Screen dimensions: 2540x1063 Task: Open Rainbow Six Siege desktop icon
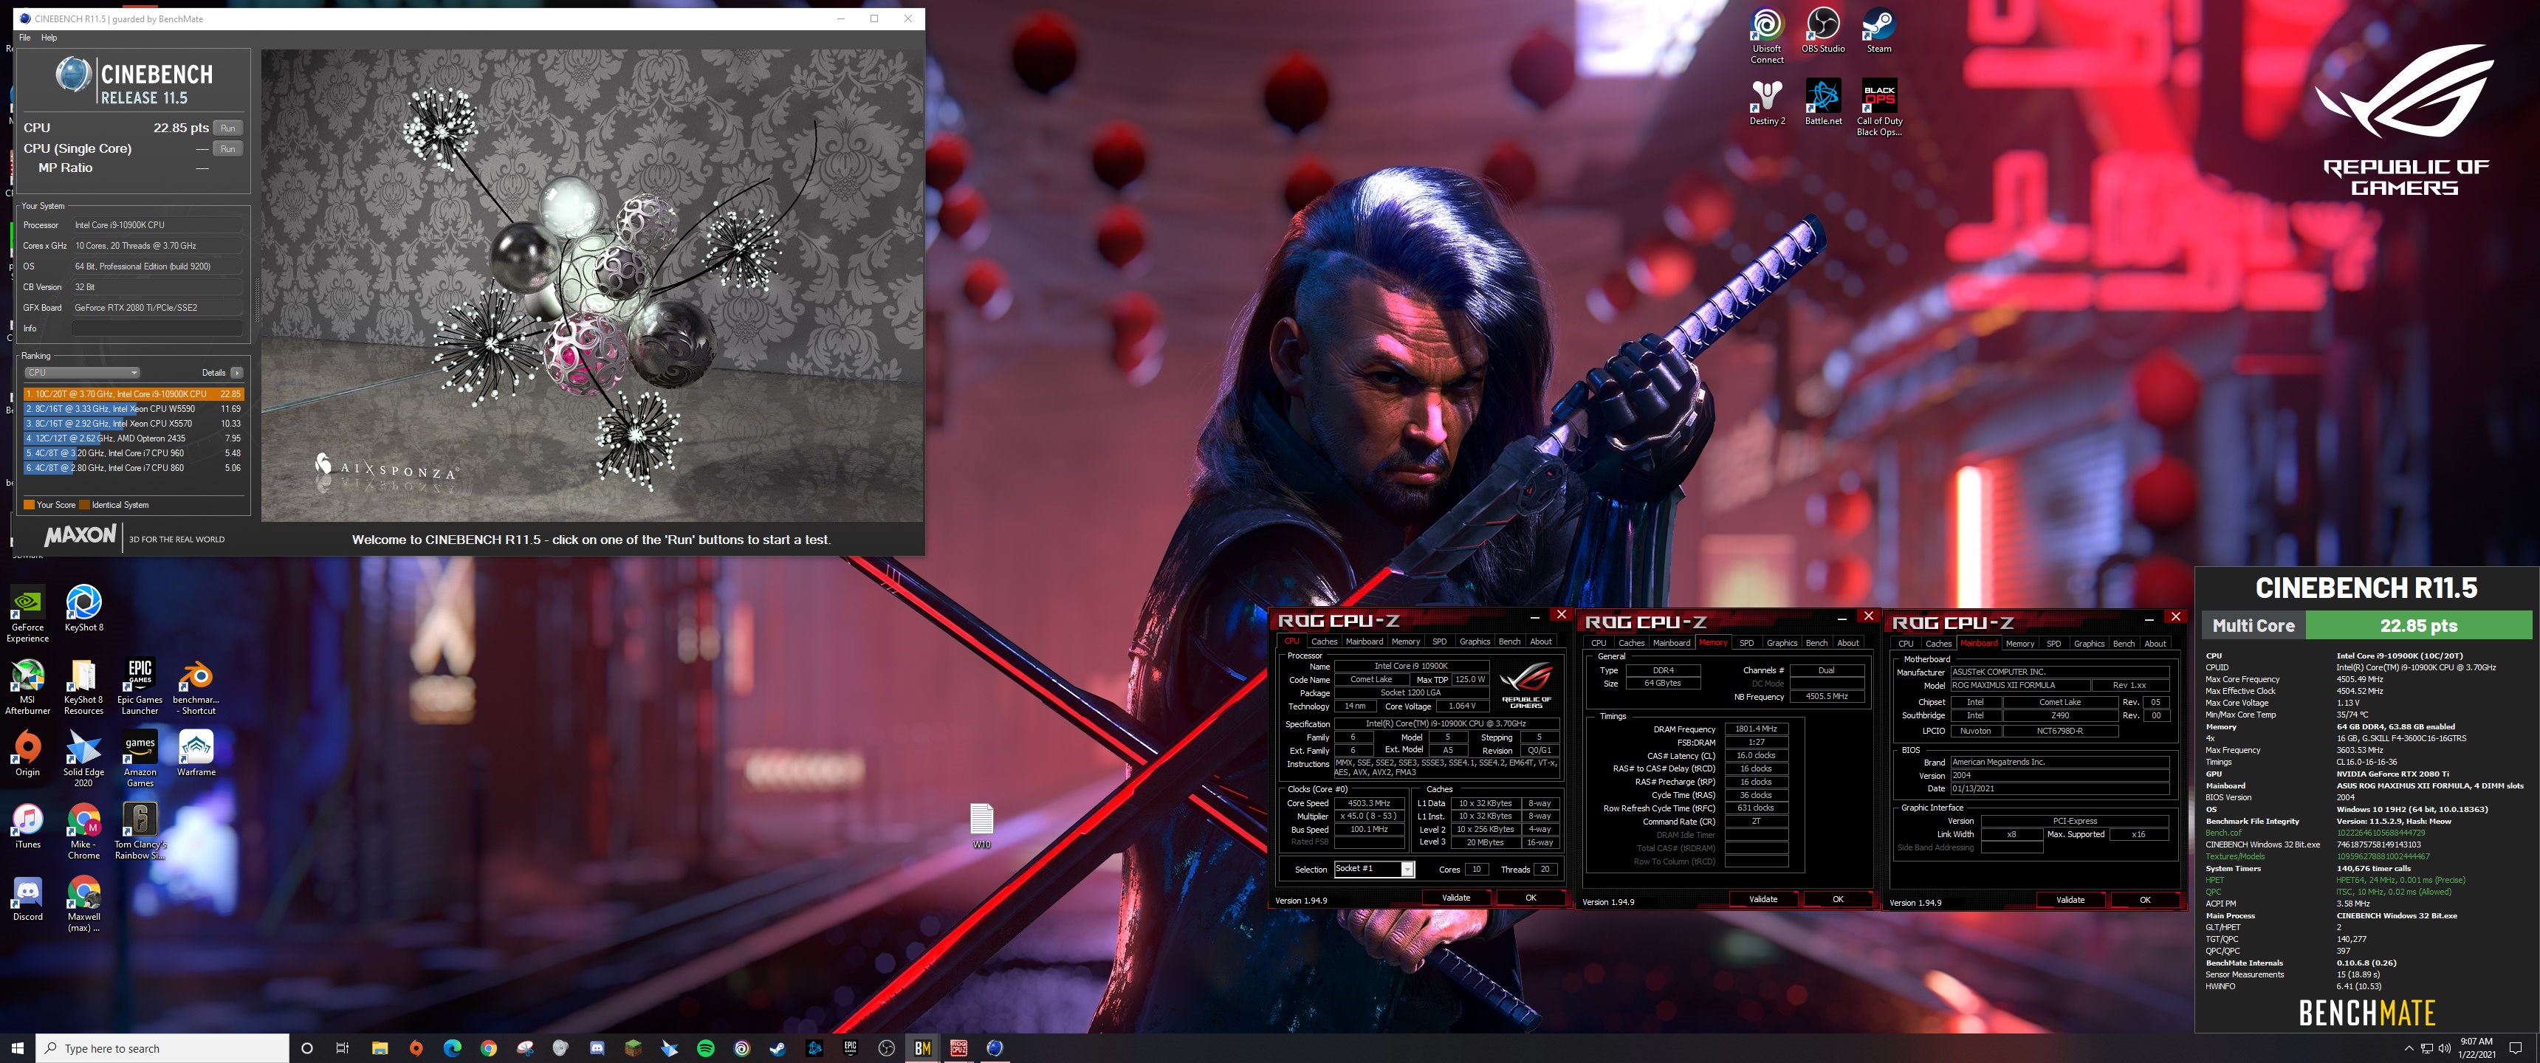[140, 831]
